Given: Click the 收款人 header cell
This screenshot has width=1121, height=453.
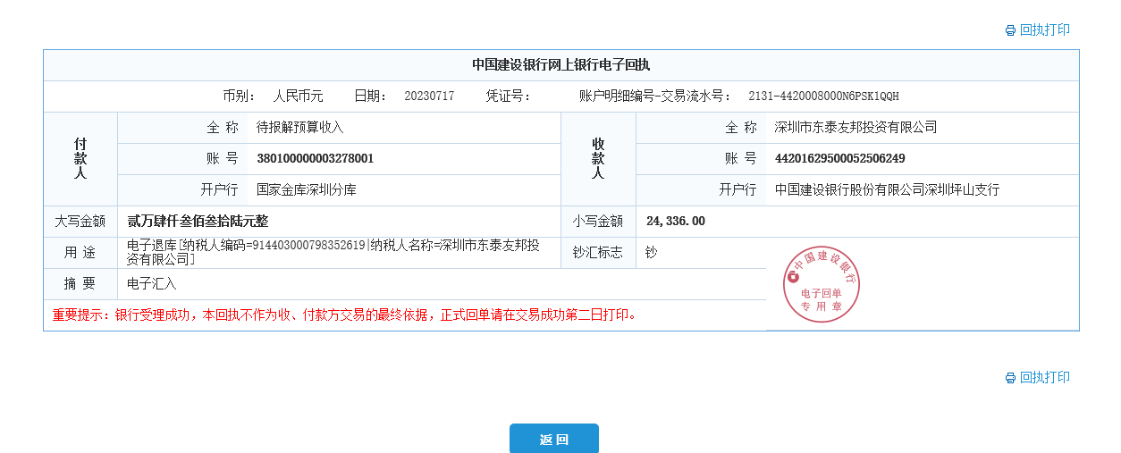Looking at the screenshot, I should pyautogui.click(x=599, y=159).
